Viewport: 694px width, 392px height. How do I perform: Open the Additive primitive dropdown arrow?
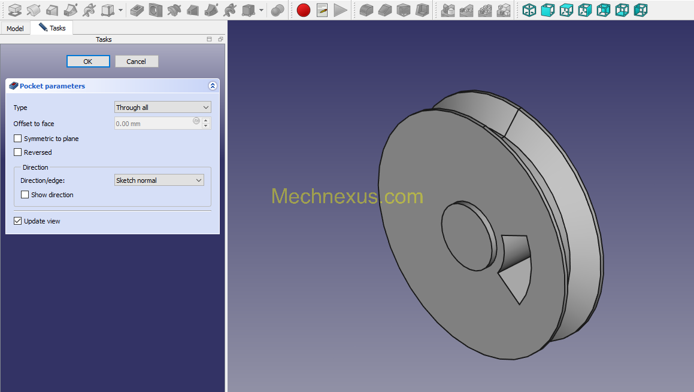(120, 10)
